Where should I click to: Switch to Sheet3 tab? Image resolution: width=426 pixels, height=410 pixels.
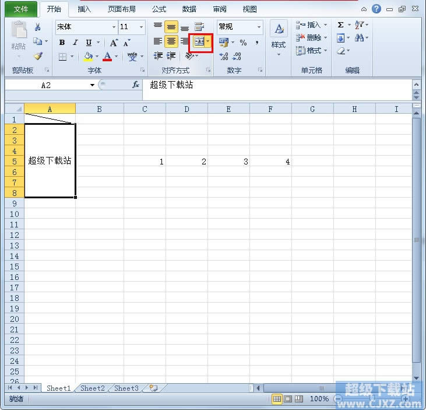(x=126, y=388)
